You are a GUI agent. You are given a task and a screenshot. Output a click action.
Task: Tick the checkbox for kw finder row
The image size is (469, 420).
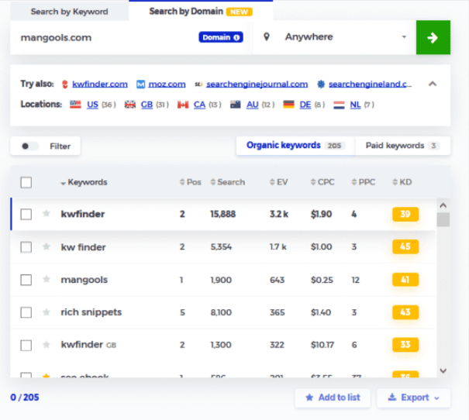click(x=26, y=247)
